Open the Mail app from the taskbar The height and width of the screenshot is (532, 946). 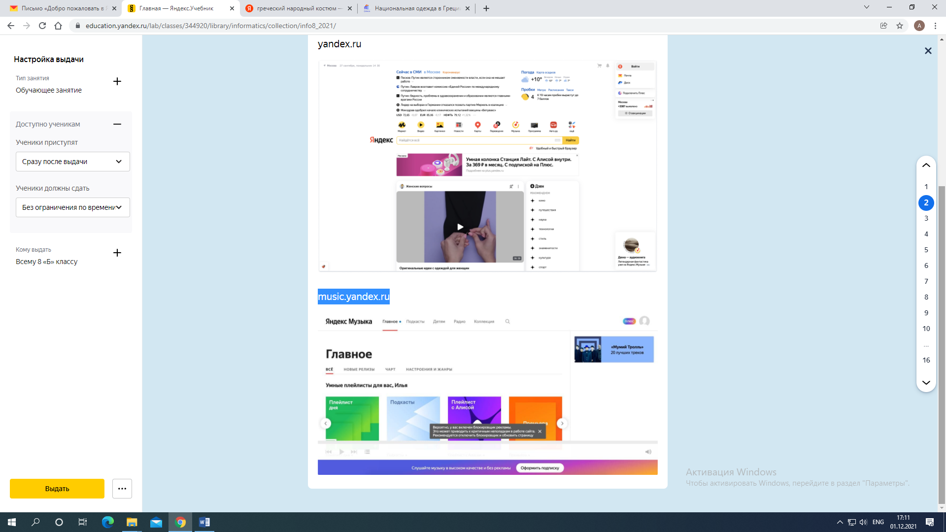(156, 522)
